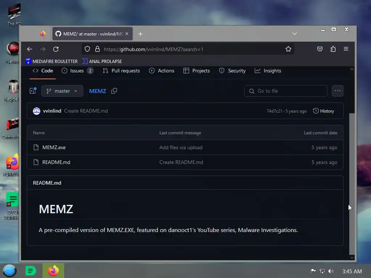Reload the GitHub page

[56, 49]
